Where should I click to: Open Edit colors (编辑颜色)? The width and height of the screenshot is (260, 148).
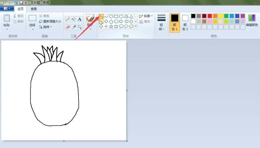tap(252, 21)
